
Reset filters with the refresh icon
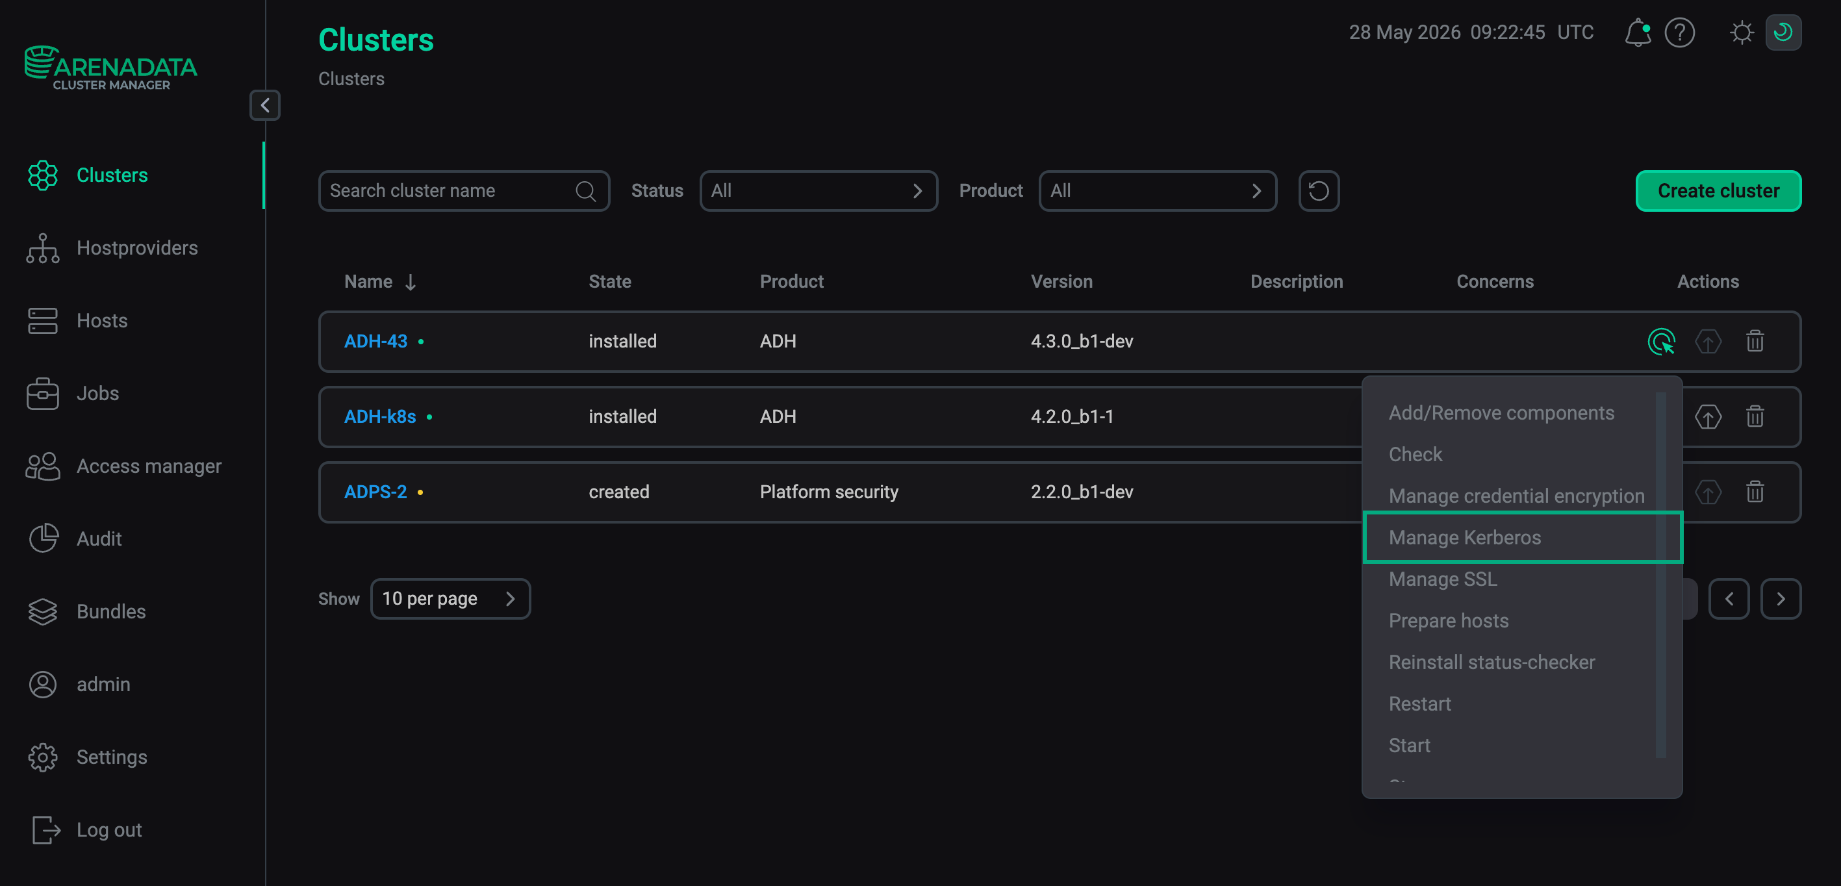tap(1319, 191)
